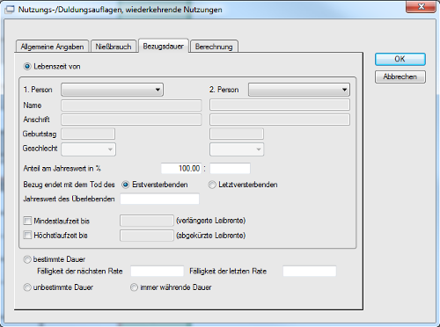This screenshot has width=440, height=327.
Task: Click the Fälligkeit der nächsten Rate field
Action: [x=158, y=271]
